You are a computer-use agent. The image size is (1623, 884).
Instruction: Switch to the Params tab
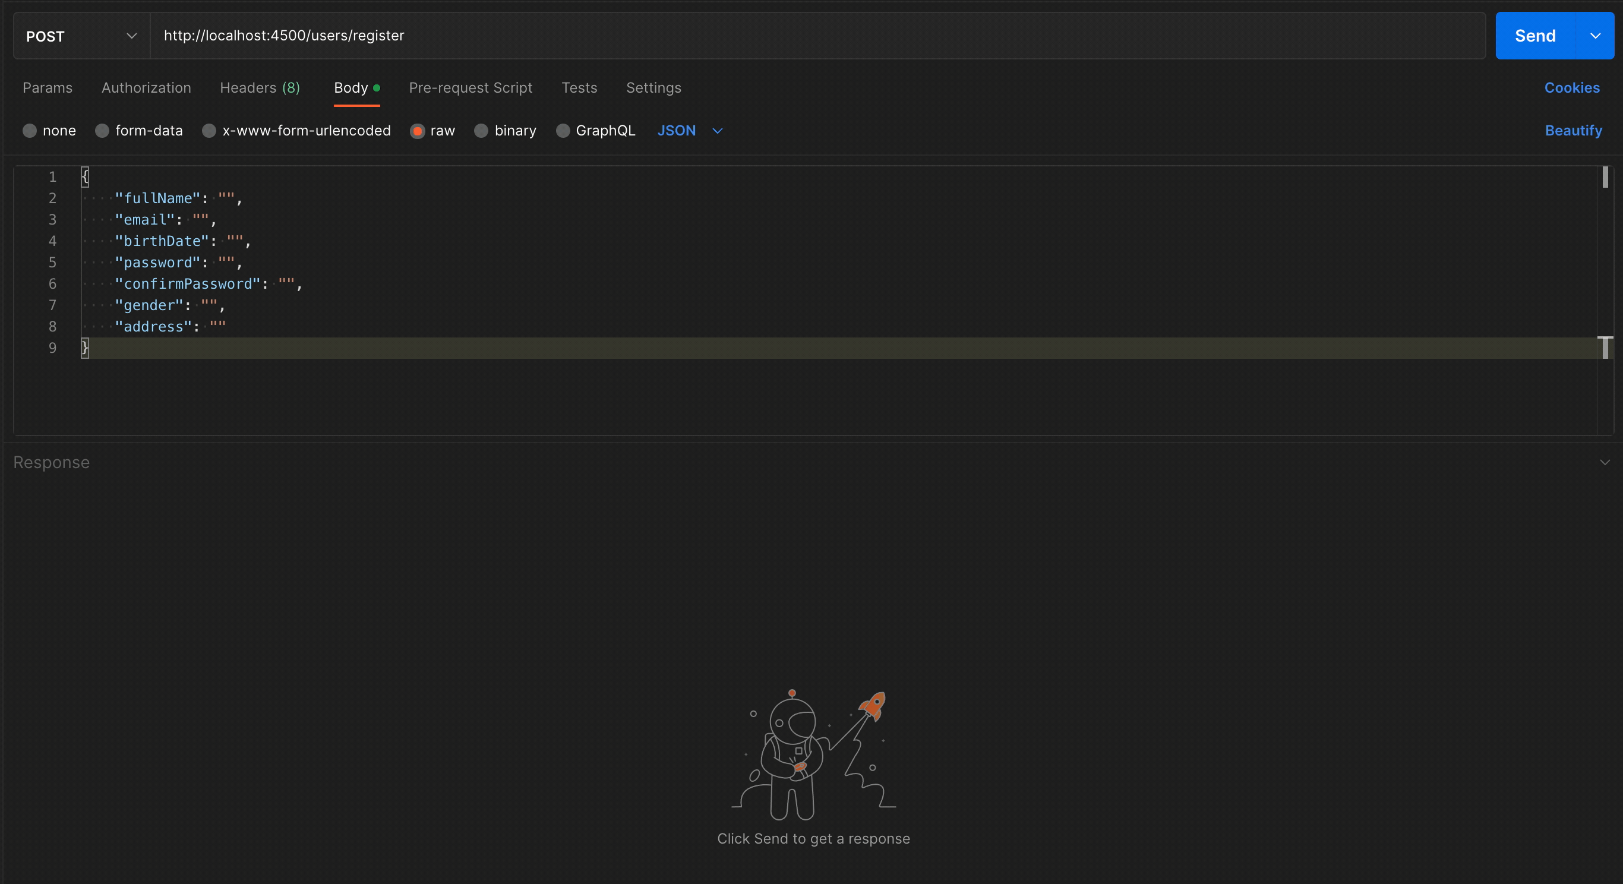tap(48, 87)
